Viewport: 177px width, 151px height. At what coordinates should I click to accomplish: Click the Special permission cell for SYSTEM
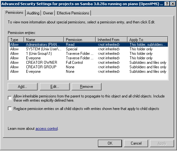point(72,49)
